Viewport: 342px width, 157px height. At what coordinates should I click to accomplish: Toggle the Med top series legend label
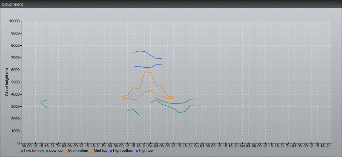pyautogui.click(x=101, y=151)
